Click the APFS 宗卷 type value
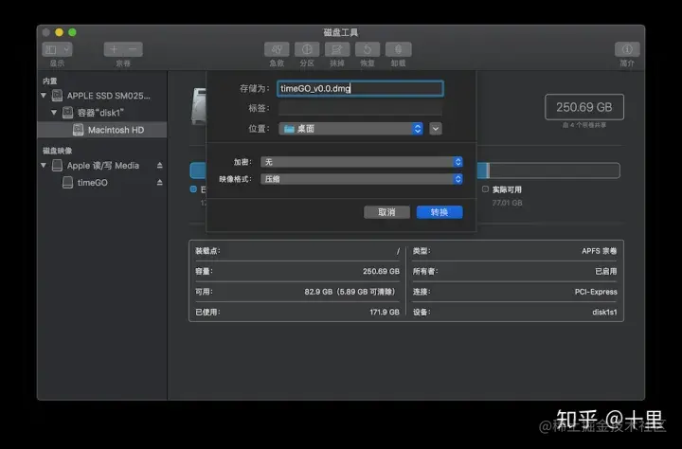 point(599,251)
